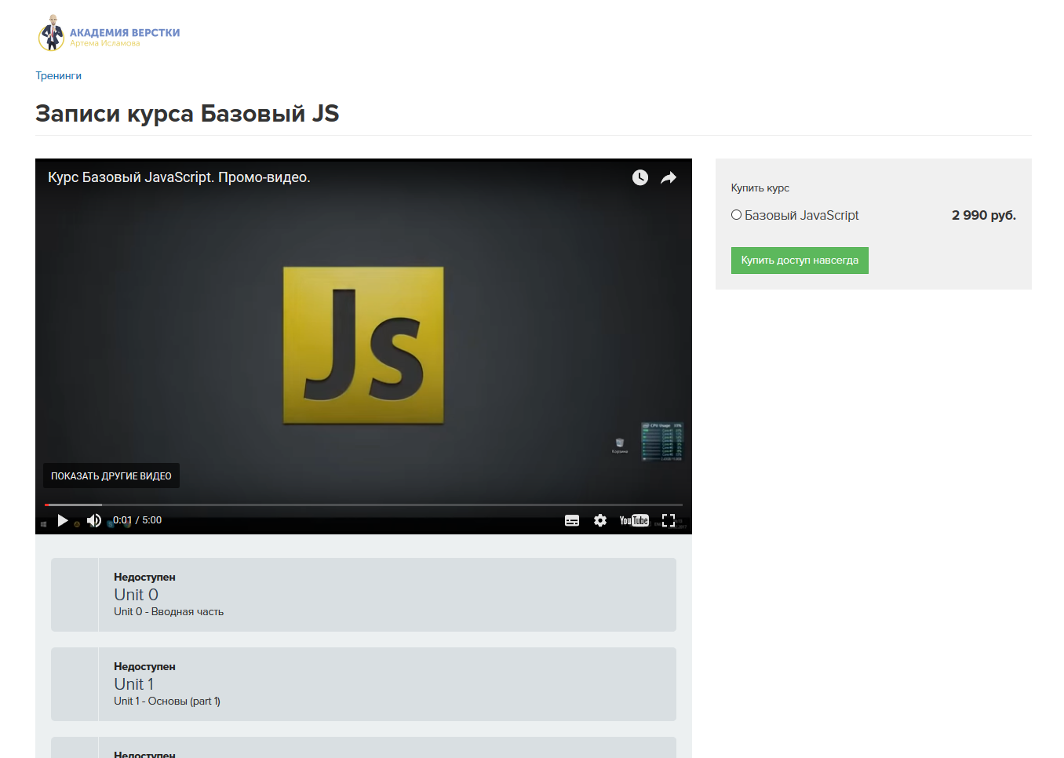This screenshot has height=758, width=1064.
Task: Click Unit 0 - Вводная часть text
Action: 169,611
